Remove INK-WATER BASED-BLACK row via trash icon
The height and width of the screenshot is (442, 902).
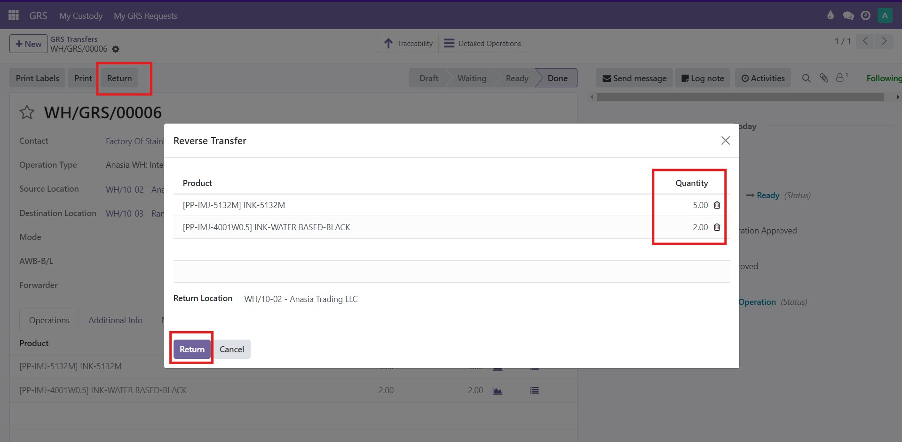pos(717,227)
